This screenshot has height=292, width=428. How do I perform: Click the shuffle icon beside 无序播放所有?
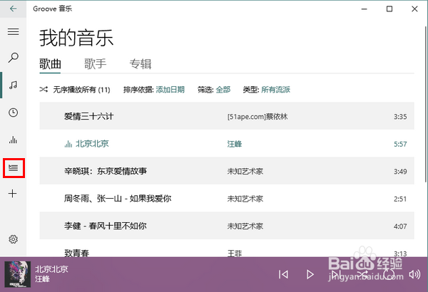click(44, 90)
